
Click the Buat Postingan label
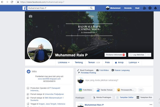point(87,70)
